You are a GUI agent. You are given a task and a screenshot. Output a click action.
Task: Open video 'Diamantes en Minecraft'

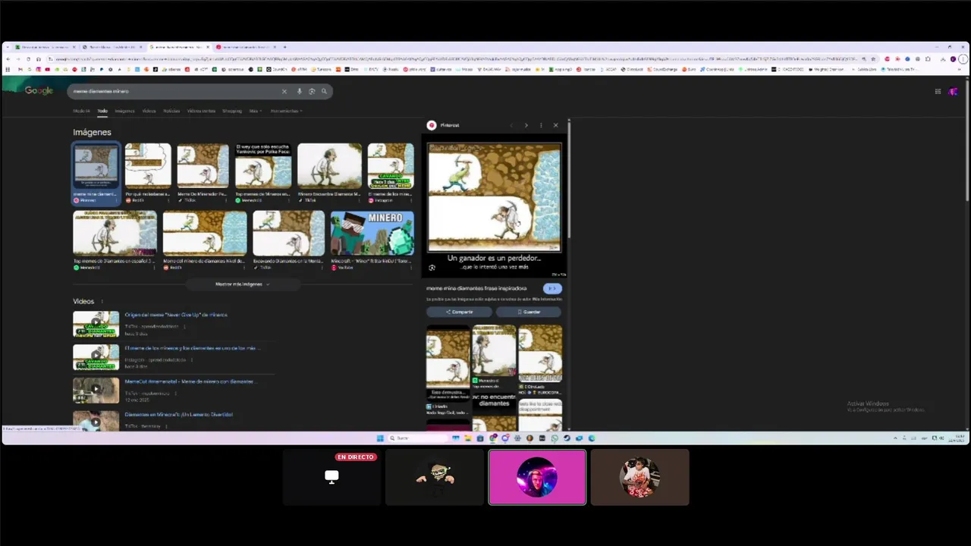(179, 415)
